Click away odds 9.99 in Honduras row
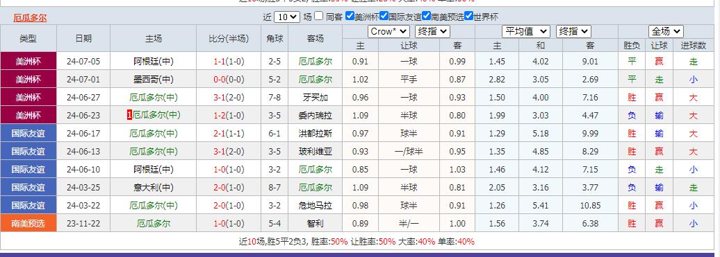 [x=590, y=134]
